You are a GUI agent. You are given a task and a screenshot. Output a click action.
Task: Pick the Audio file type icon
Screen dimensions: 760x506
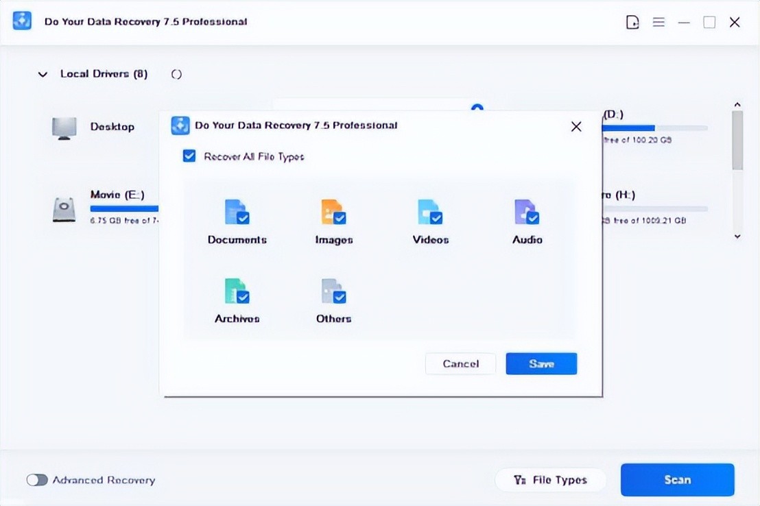click(527, 213)
